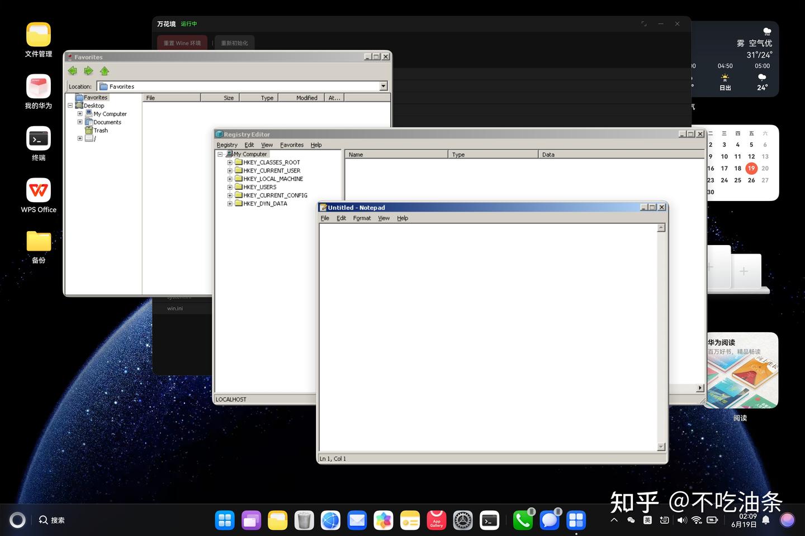The width and height of the screenshot is (805, 536).
Task: Open View menu in Registry Editor
Action: [x=267, y=145]
